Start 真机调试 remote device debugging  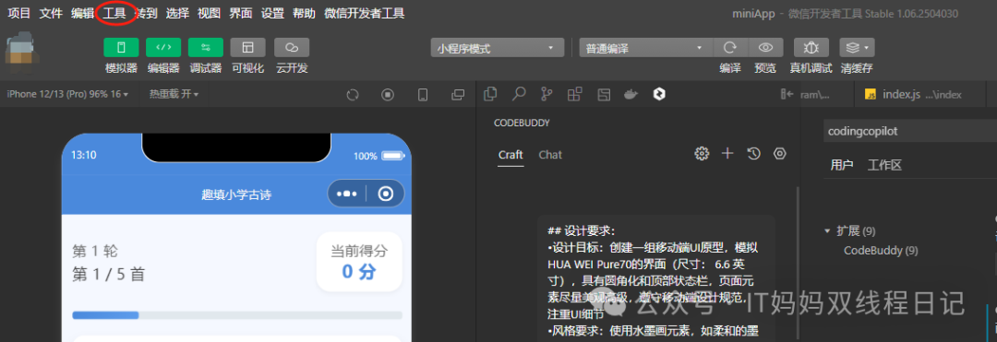(x=811, y=48)
